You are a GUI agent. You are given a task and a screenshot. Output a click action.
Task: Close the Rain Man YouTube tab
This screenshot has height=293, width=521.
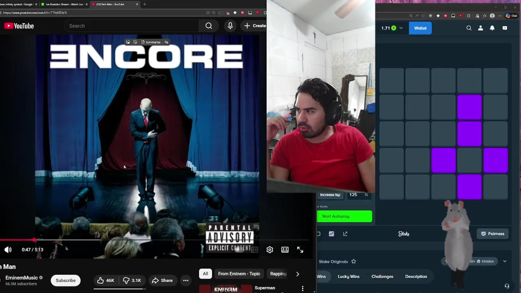click(x=137, y=4)
